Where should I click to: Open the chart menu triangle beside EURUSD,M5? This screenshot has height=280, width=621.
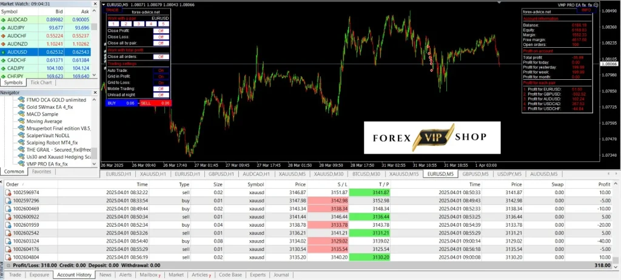104,4
